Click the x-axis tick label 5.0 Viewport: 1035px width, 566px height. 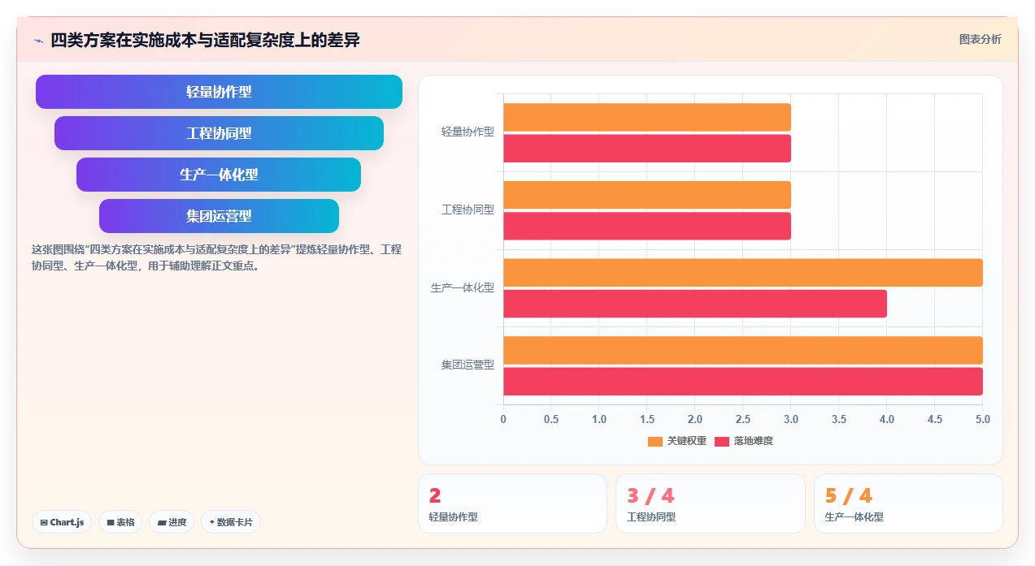click(983, 419)
